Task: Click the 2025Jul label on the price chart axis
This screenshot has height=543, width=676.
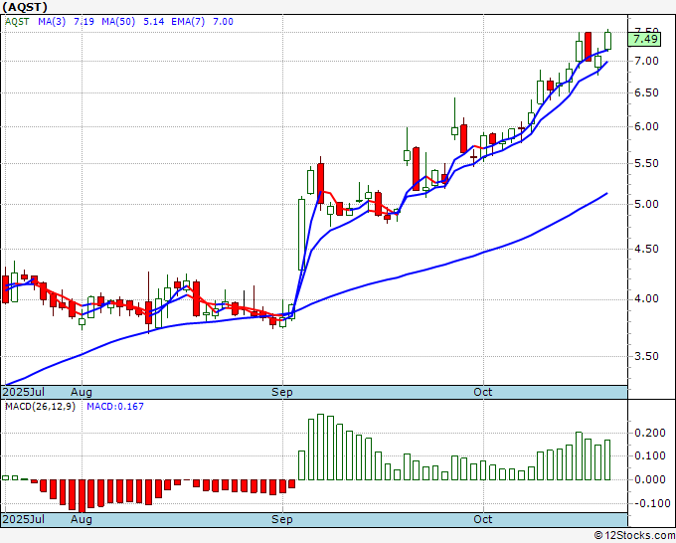Action: click(23, 392)
